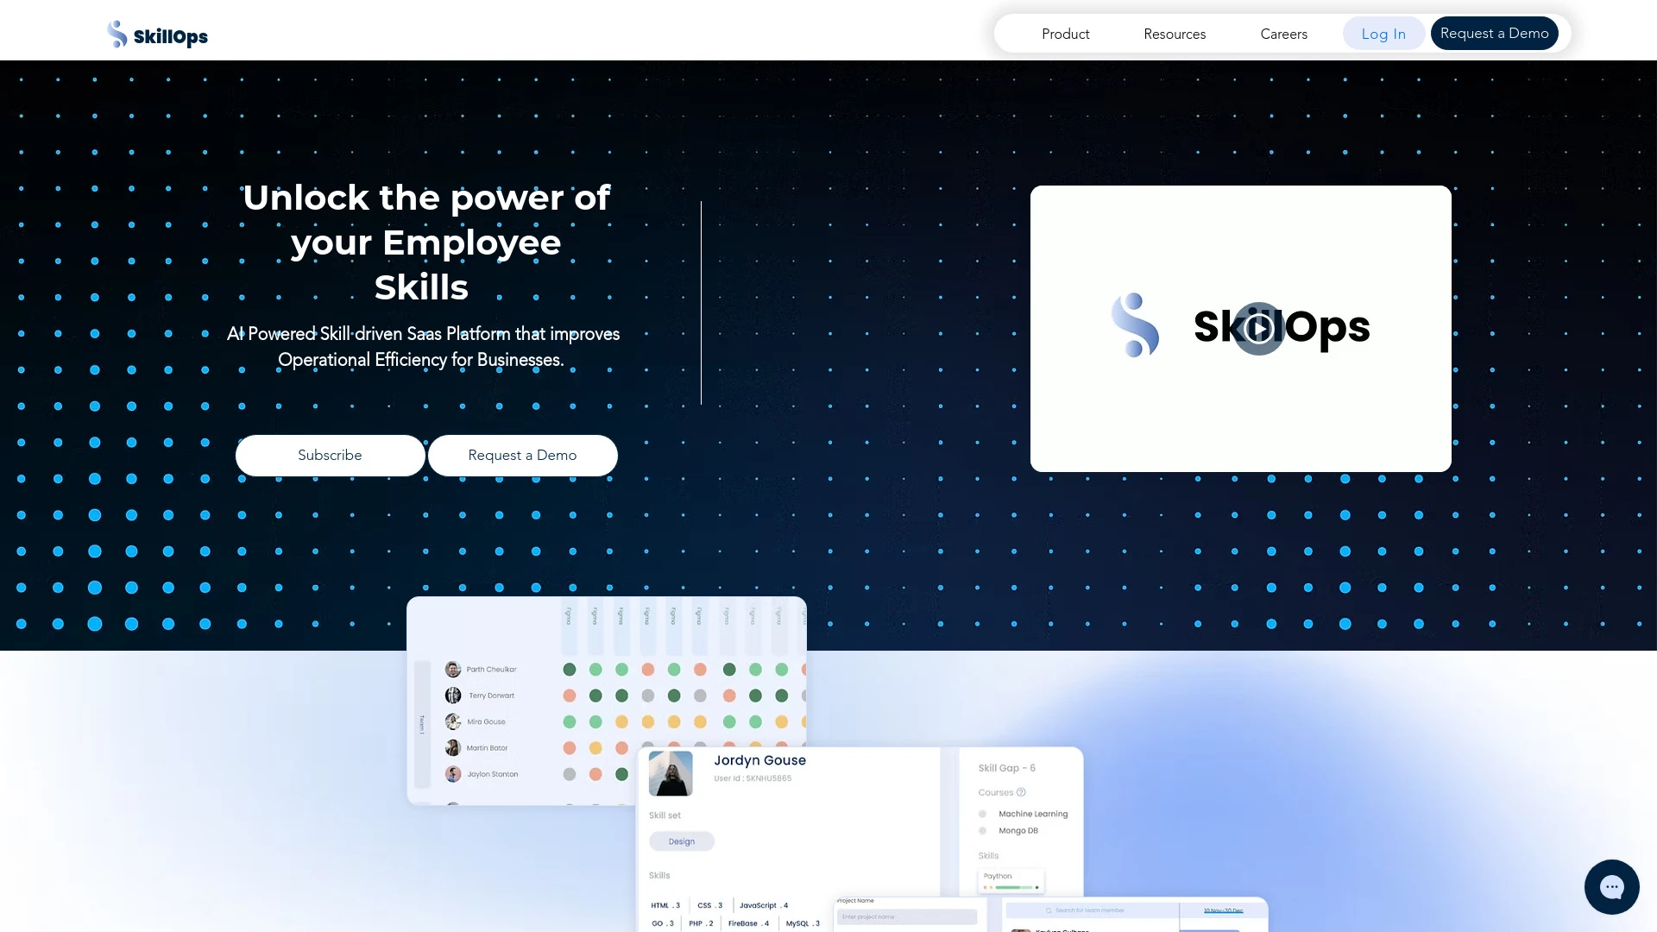Click the play button on SkillOps logo card
This screenshot has height=932, width=1657.
tap(1260, 328)
